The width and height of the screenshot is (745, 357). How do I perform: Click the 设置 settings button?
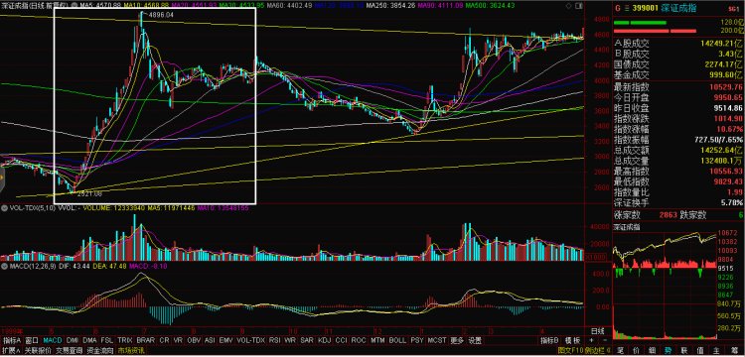tap(475, 340)
